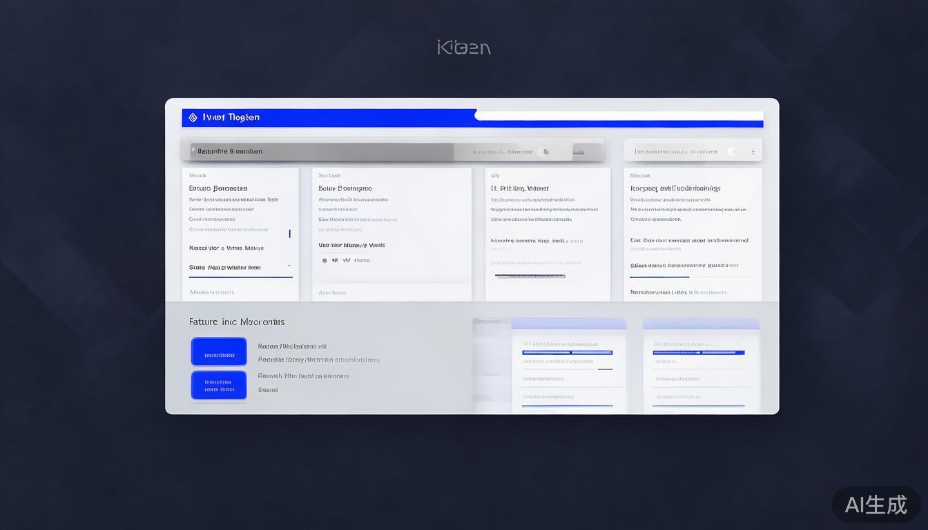Toggle the switch in the top-right filter bar
928x530 pixels.
[734, 152]
